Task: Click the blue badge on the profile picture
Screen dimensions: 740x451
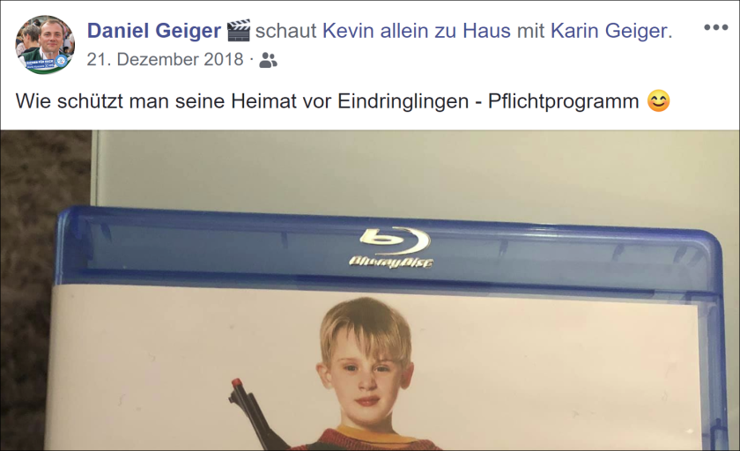Action: 61,61
